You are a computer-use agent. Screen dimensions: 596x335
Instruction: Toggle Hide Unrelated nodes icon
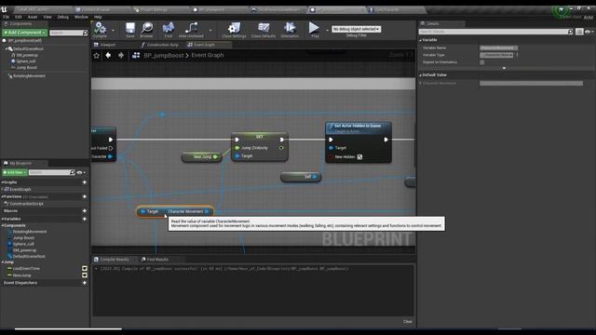pos(191,30)
